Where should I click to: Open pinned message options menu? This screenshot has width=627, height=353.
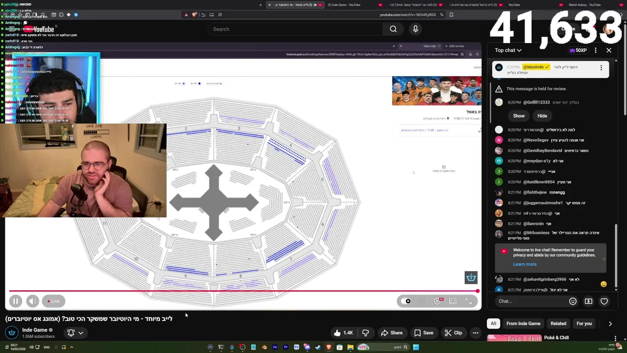[601, 67]
